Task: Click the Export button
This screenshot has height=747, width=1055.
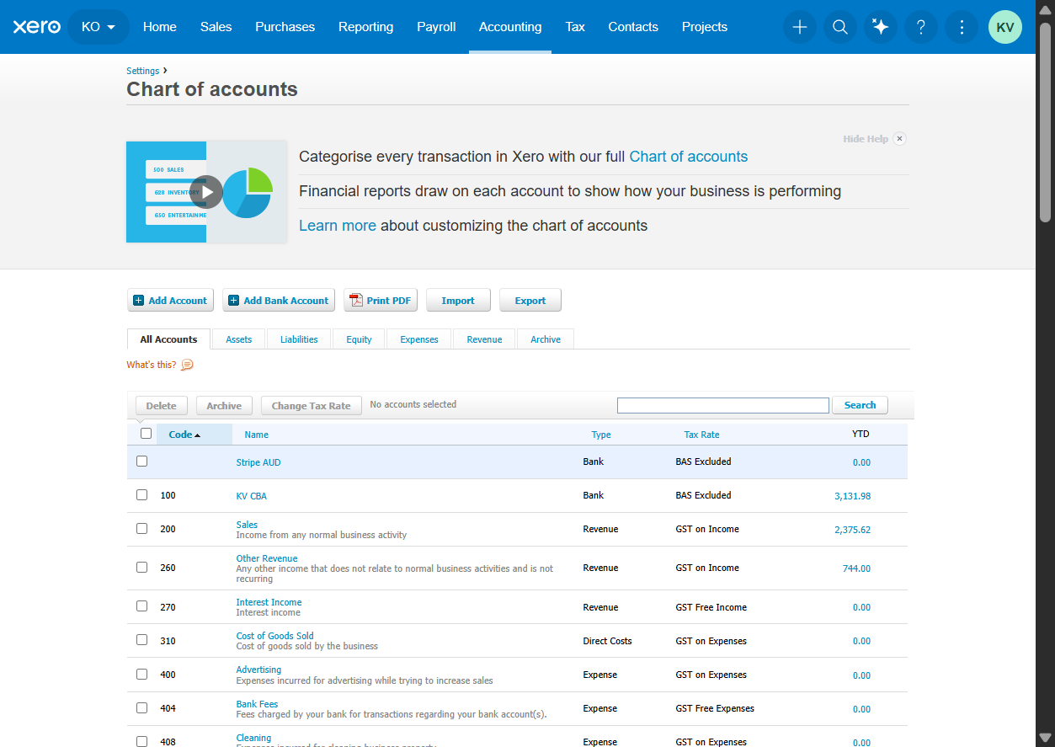Action: (x=530, y=301)
